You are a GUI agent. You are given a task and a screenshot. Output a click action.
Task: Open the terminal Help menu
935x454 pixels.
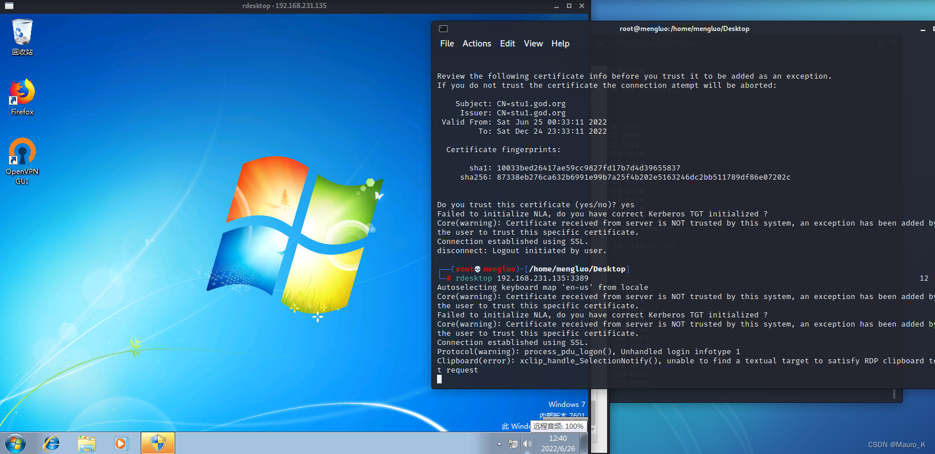point(561,44)
